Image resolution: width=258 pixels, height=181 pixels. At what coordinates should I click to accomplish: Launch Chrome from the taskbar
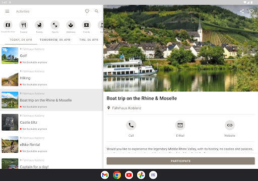[117, 175]
